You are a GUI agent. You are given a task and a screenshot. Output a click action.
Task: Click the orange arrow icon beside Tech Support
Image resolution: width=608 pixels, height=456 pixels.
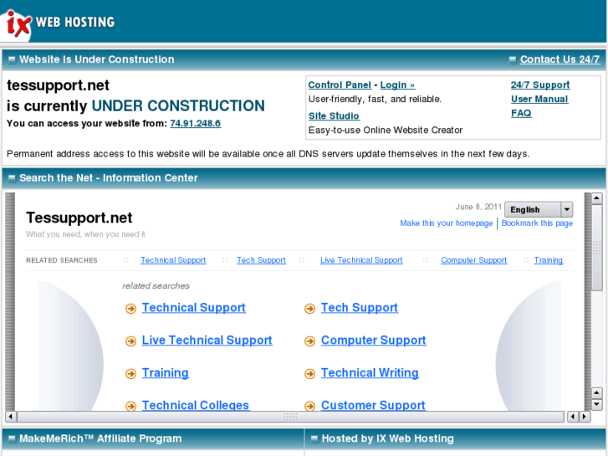[309, 309]
